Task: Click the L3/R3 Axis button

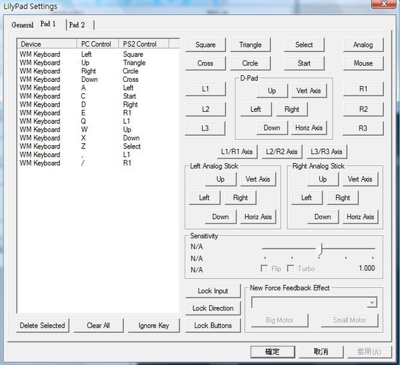Action: pos(327,152)
